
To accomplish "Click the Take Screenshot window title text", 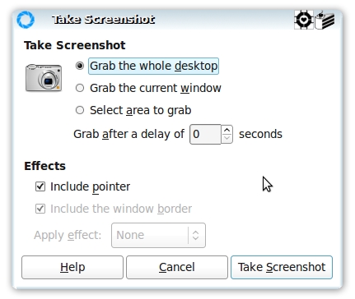I will [x=103, y=20].
